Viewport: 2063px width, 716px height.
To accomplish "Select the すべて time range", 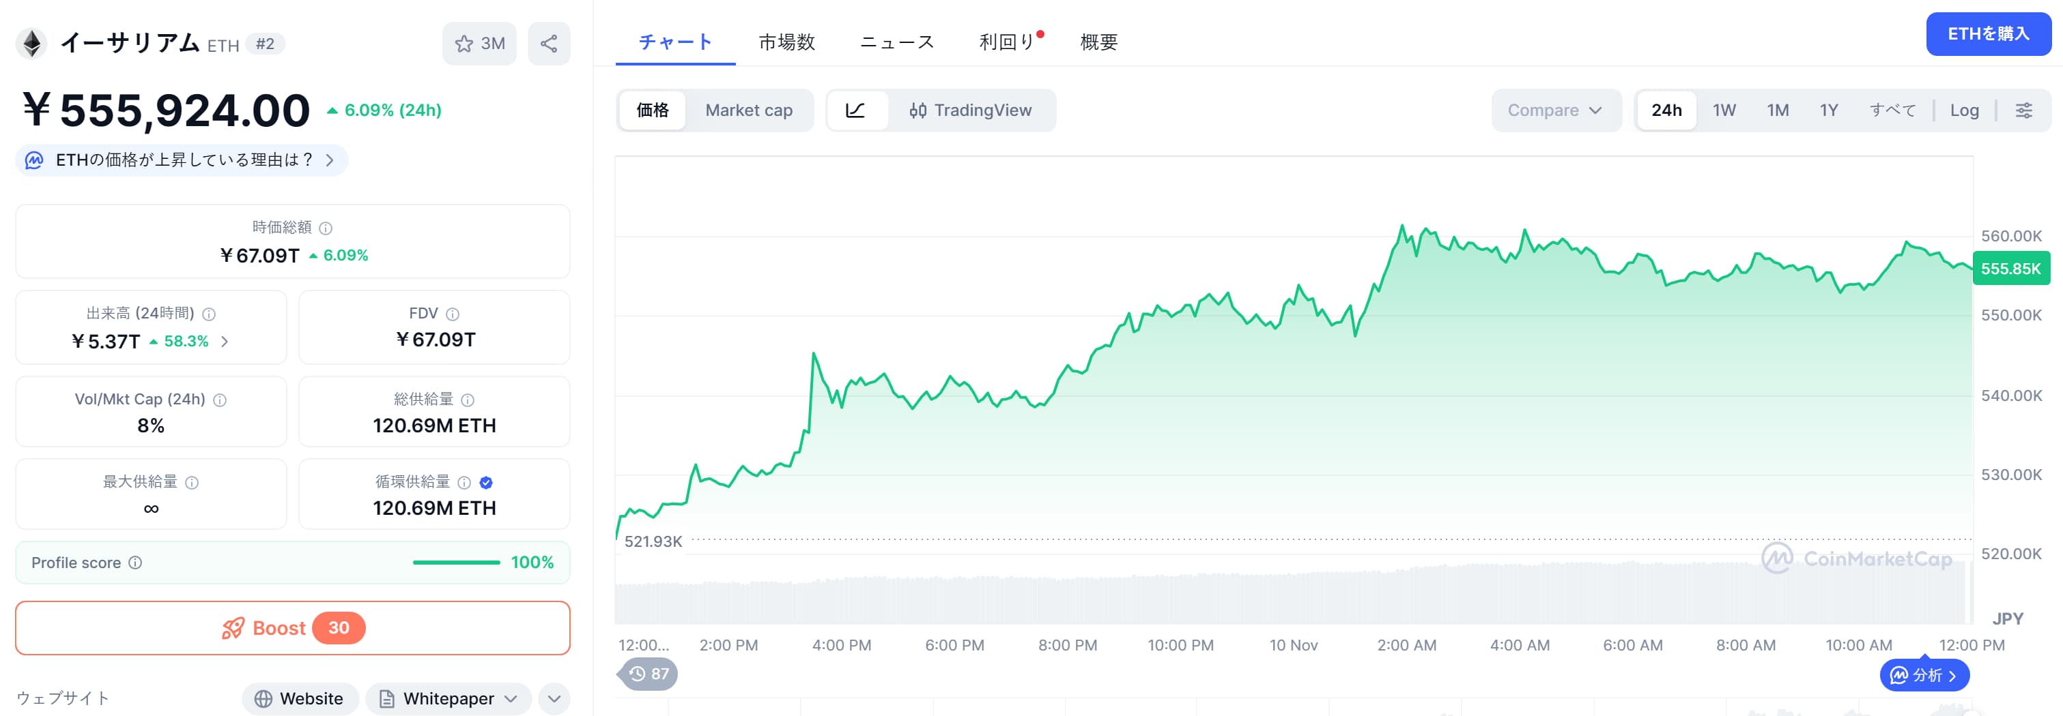I will pyautogui.click(x=1892, y=110).
